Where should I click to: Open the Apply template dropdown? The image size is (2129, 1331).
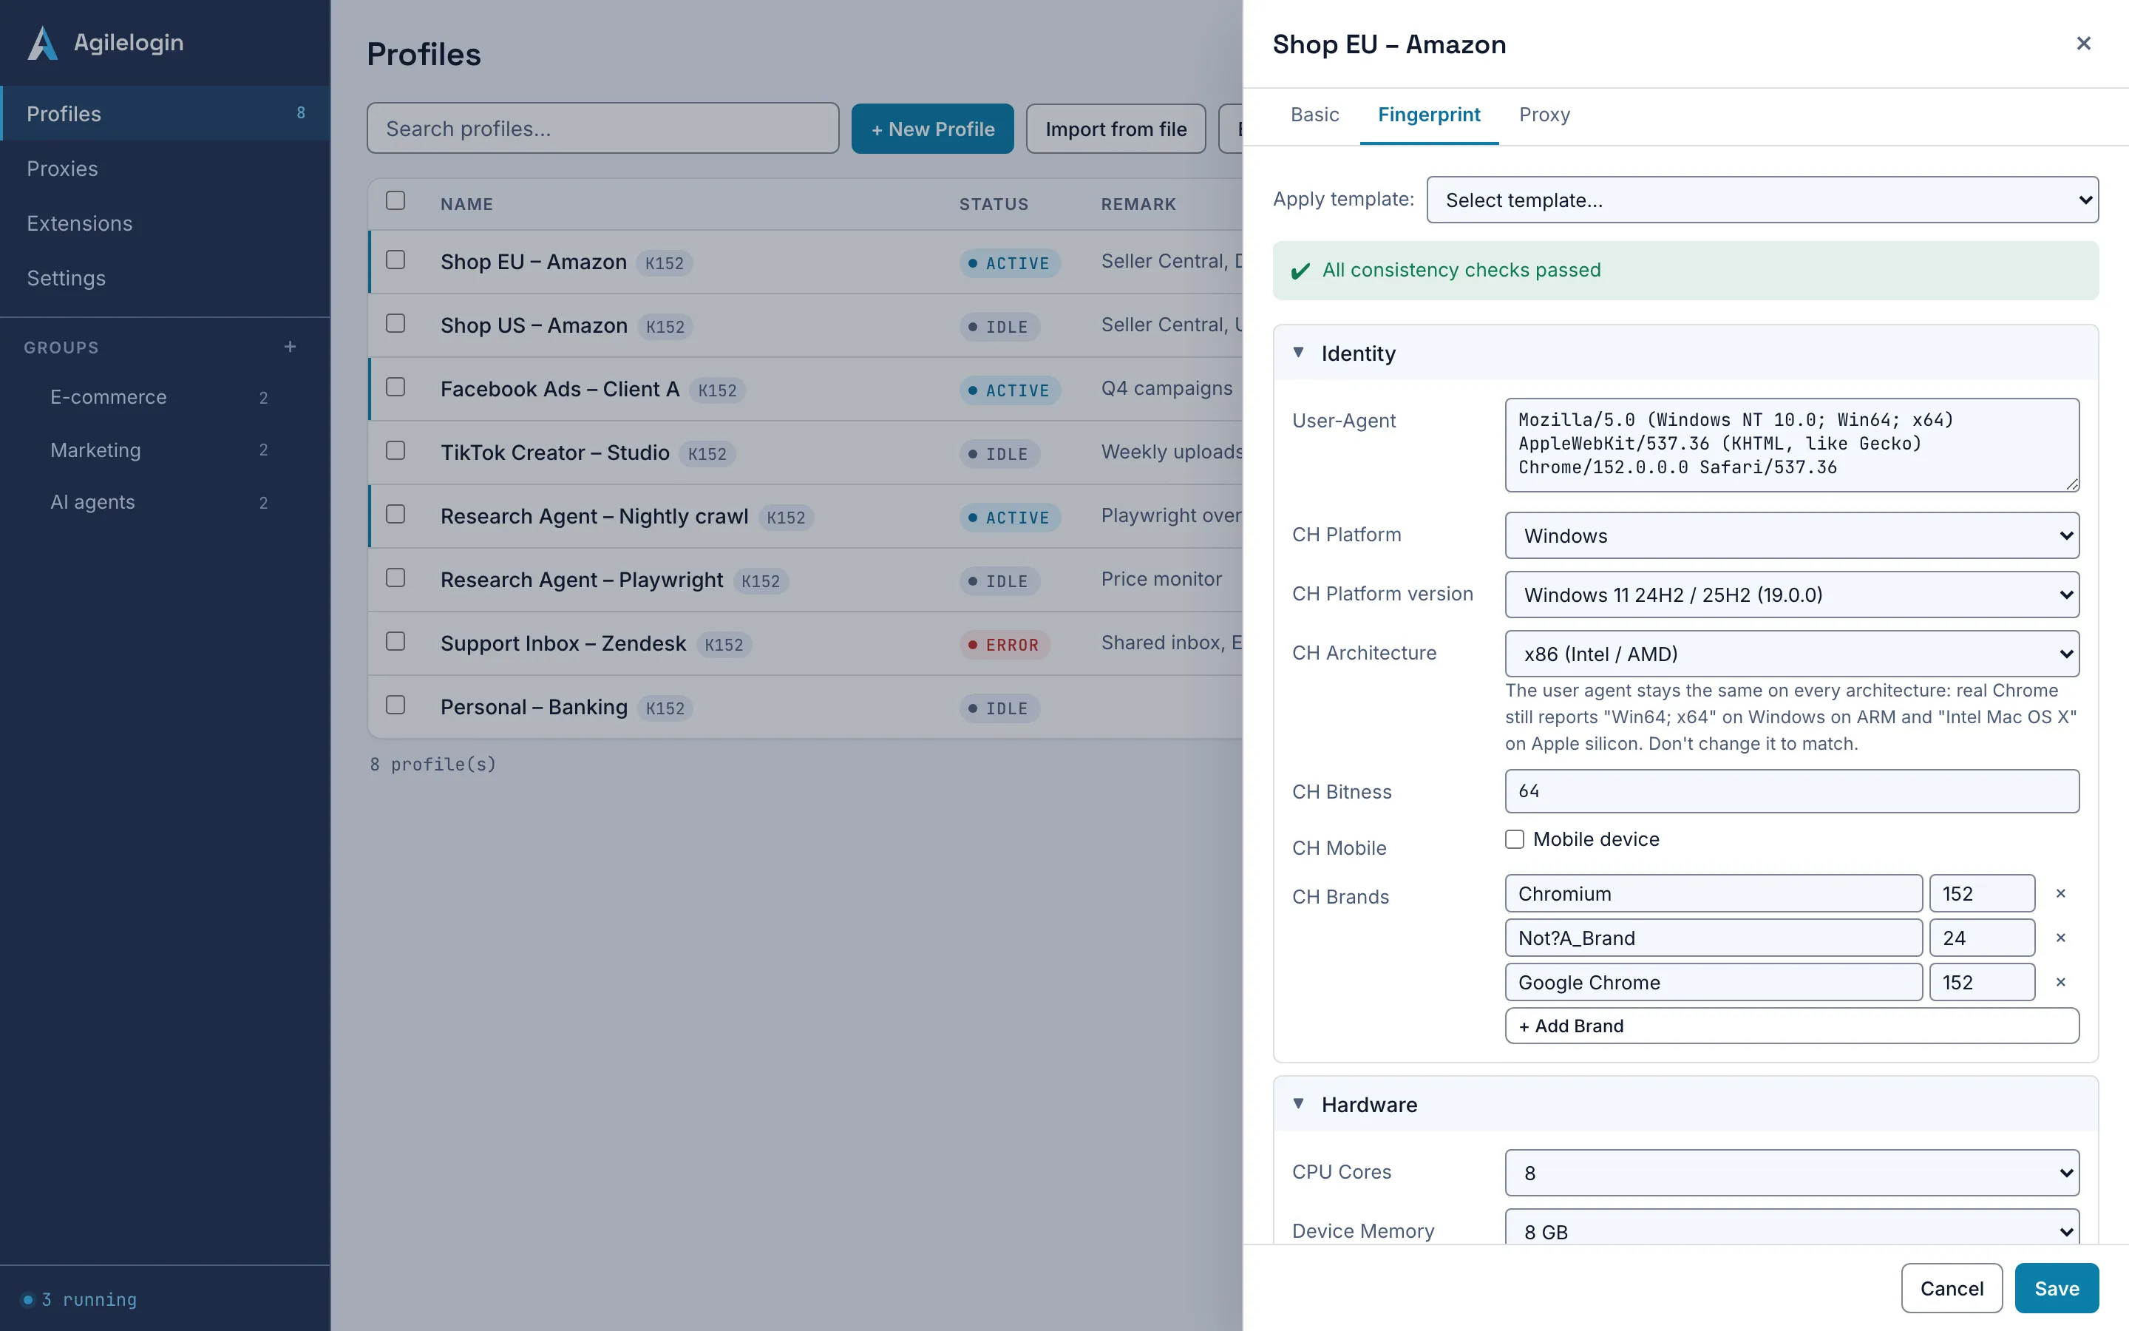pyautogui.click(x=1762, y=200)
